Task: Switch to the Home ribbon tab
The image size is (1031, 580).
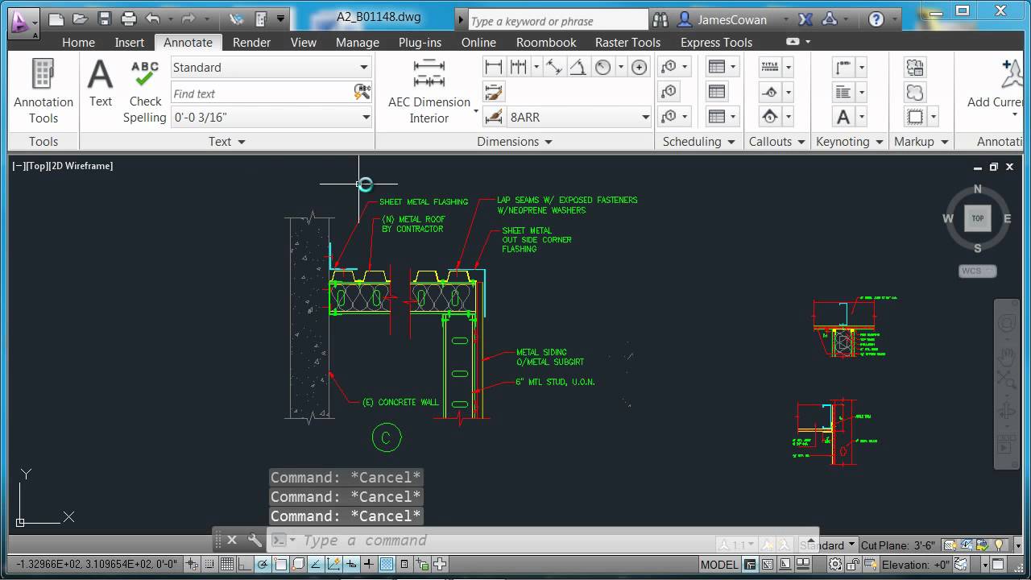Action: pos(78,43)
